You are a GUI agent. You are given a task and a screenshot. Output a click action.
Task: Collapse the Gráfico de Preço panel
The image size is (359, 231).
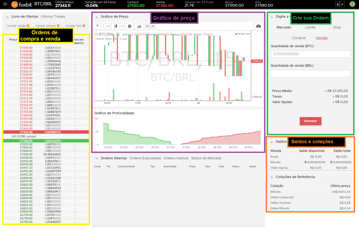97,17
